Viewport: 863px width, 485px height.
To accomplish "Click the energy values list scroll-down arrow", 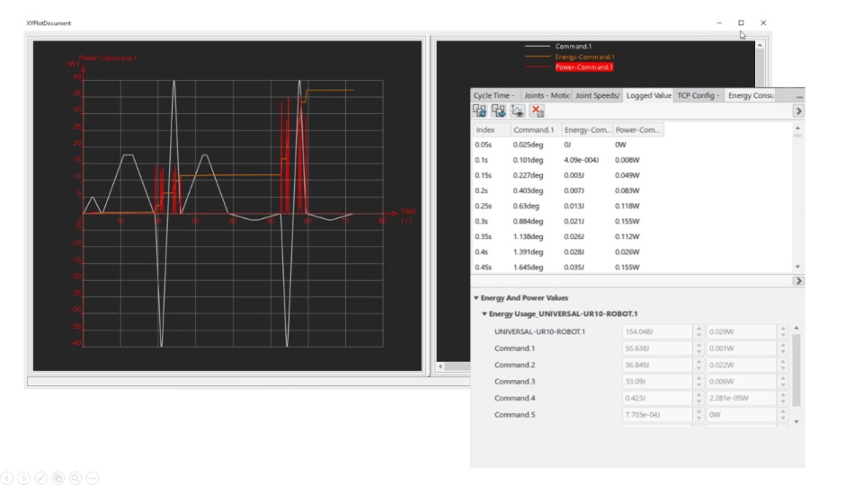I will pyautogui.click(x=796, y=422).
